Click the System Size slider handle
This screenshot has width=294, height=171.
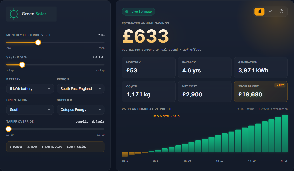tap(22, 65)
